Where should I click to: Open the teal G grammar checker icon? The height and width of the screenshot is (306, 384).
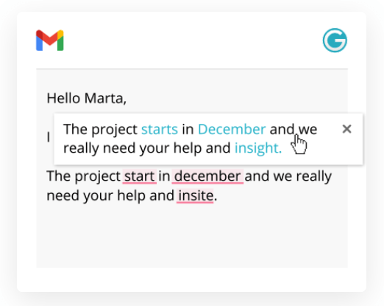pos(335,41)
